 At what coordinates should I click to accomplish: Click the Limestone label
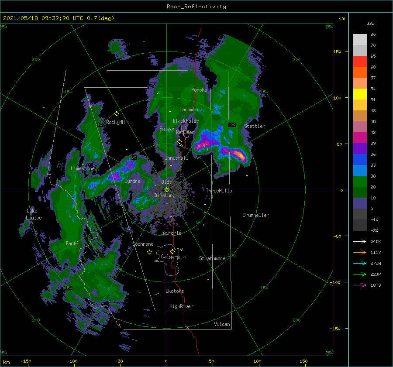click(83, 168)
